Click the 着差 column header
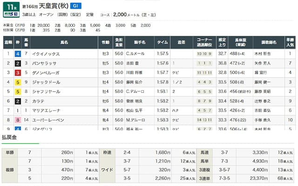 tap(182, 42)
